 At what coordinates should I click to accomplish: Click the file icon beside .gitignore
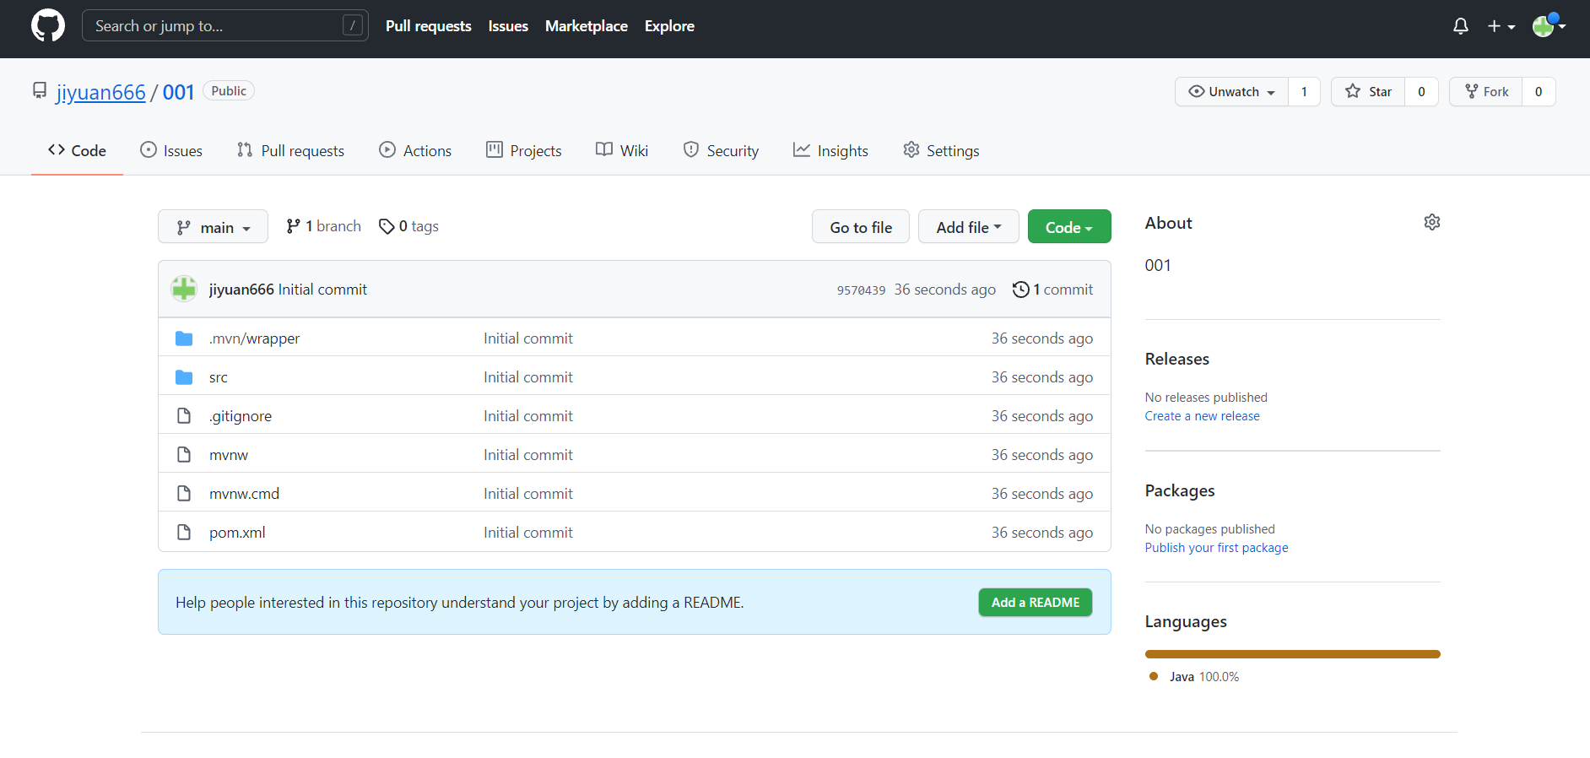pyautogui.click(x=184, y=416)
